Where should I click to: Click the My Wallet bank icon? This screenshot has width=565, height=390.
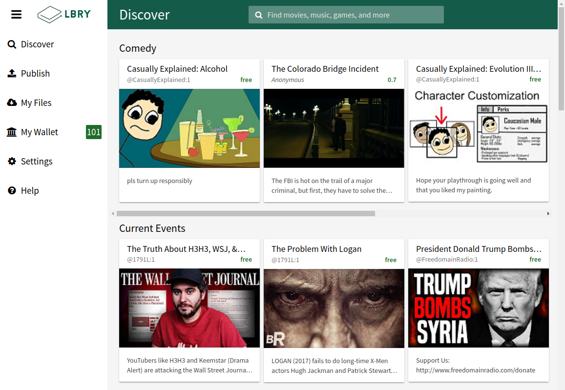tap(12, 132)
